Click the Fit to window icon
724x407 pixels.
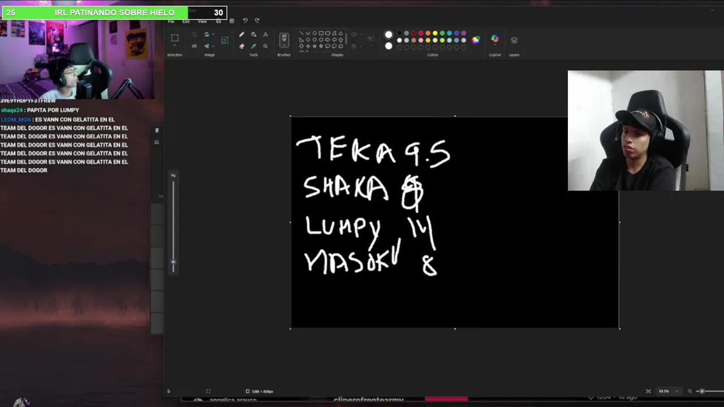[648, 391]
